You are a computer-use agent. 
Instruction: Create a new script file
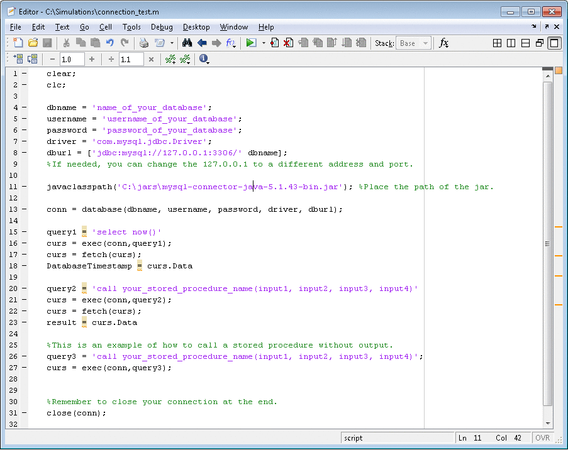[x=18, y=43]
